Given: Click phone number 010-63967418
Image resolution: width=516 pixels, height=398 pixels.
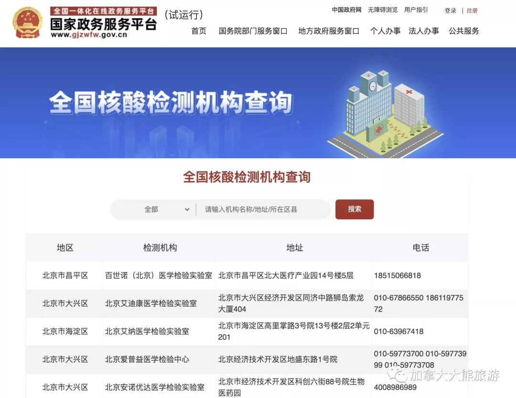Looking at the screenshot, I should (x=398, y=332).
